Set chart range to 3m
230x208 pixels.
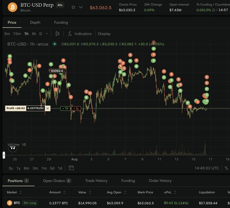[x=35, y=168]
